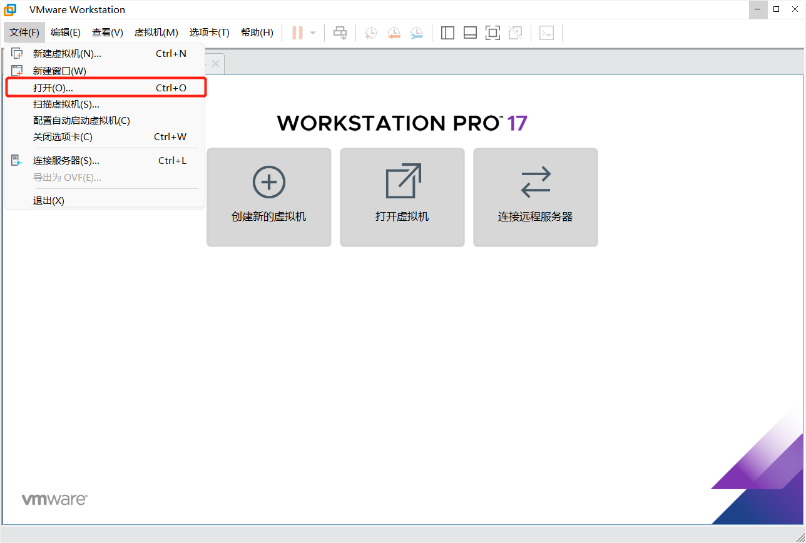The height and width of the screenshot is (543, 806).
Task: Click 关闭选项卡(C) in the menu
Action: [x=105, y=137]
